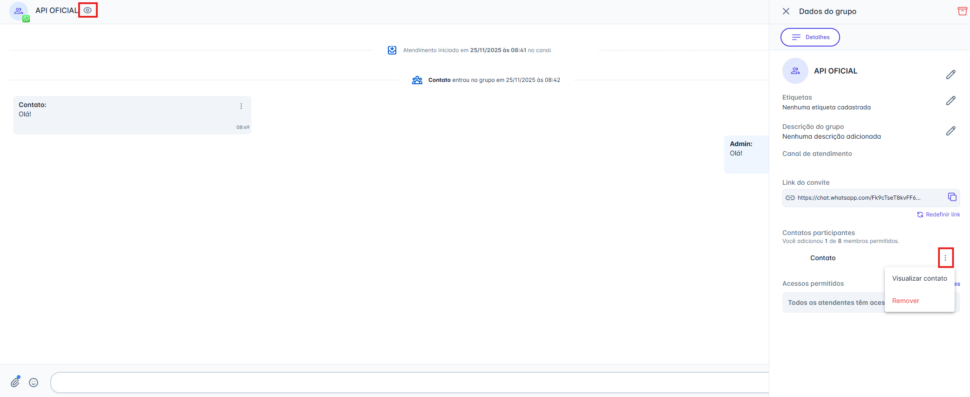Open options for Contato's Olá! message

tap(241, 106)
